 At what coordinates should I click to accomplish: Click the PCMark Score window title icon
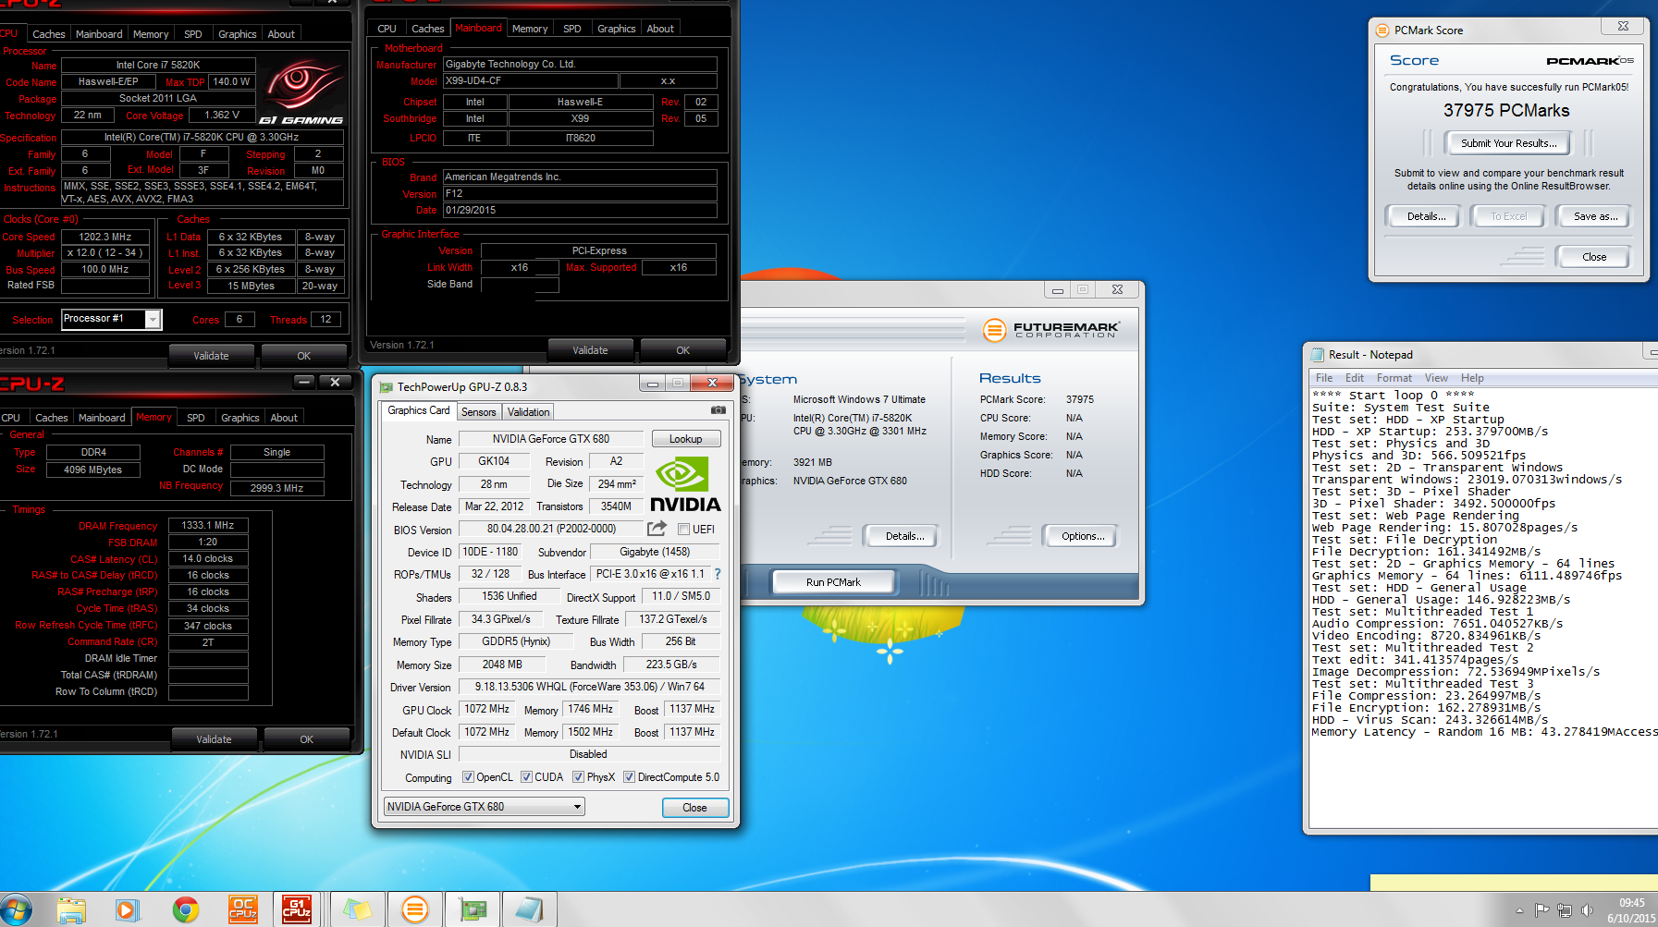click(1382, 30)
